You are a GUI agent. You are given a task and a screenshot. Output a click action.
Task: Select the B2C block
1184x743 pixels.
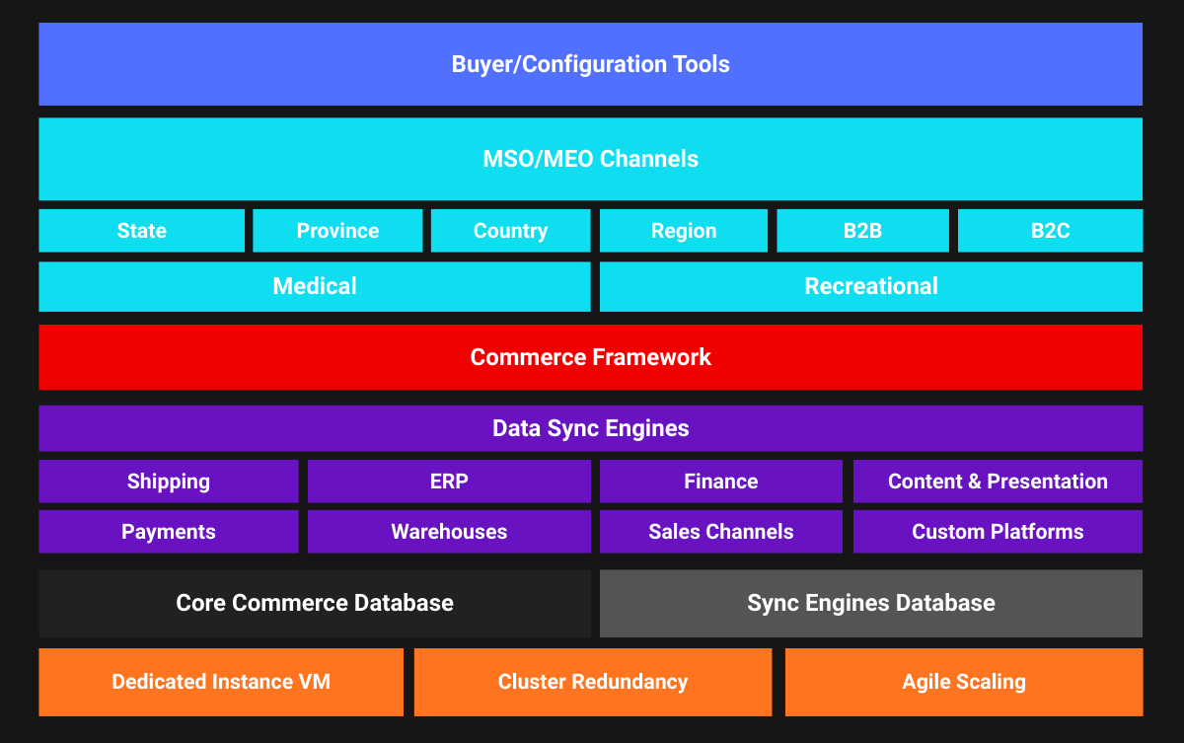pos(1050,230)
